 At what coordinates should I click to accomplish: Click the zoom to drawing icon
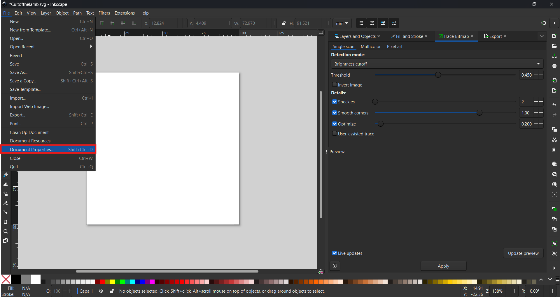554,174
